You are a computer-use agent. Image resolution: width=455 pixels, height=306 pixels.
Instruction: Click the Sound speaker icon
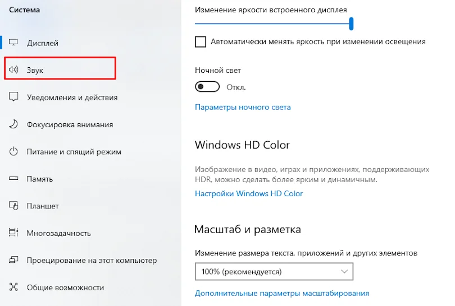(x=13, y=69)
